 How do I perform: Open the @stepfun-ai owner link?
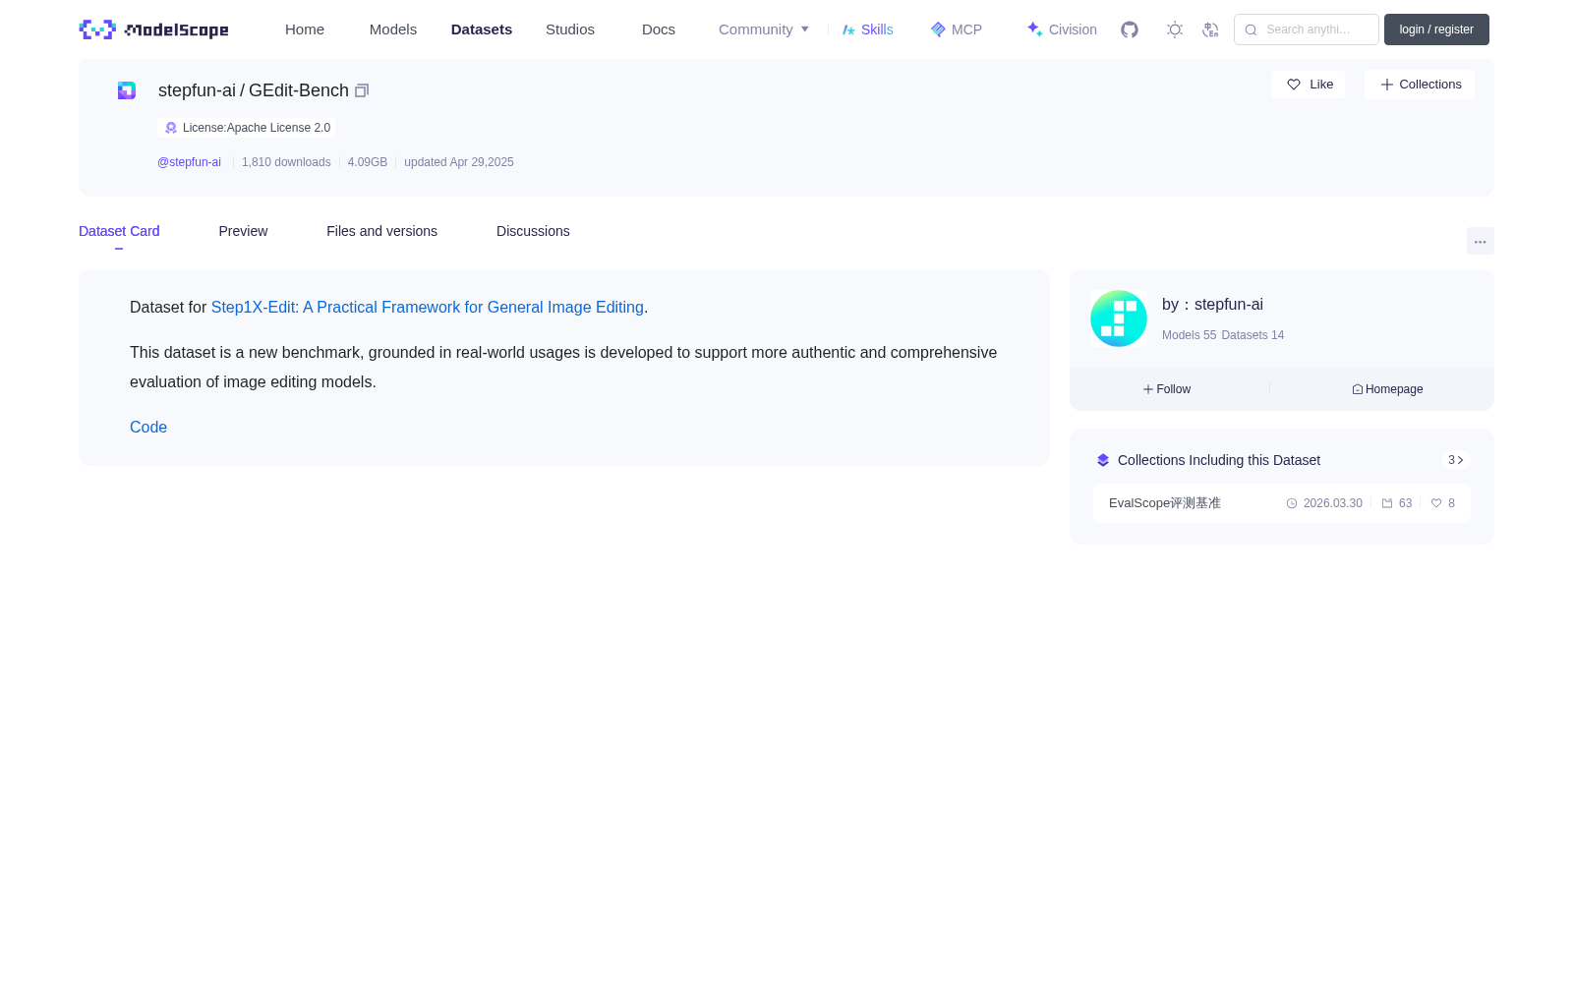[x=189, y=162]
